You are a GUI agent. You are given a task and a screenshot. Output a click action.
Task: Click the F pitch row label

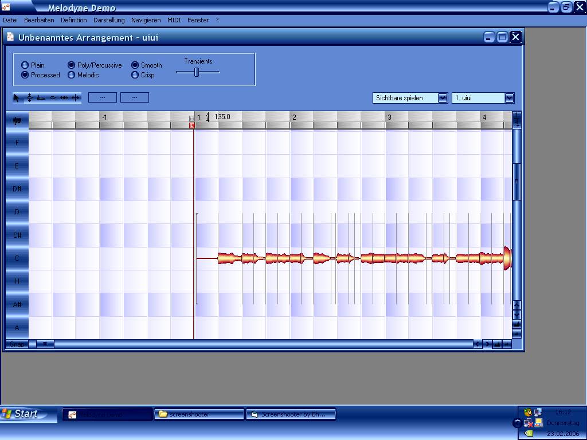[17, 143]
